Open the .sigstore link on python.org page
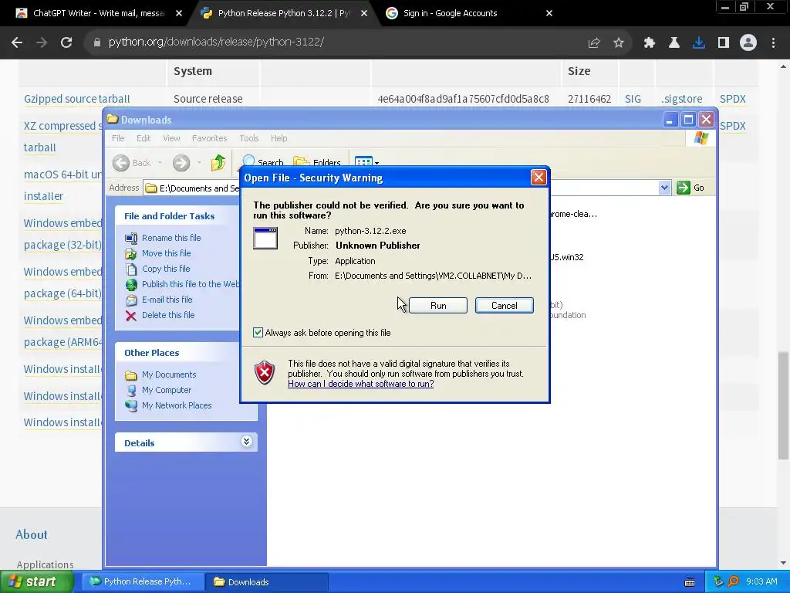The height and width of the screenshot is (593, 790). (x=682, y=99)
